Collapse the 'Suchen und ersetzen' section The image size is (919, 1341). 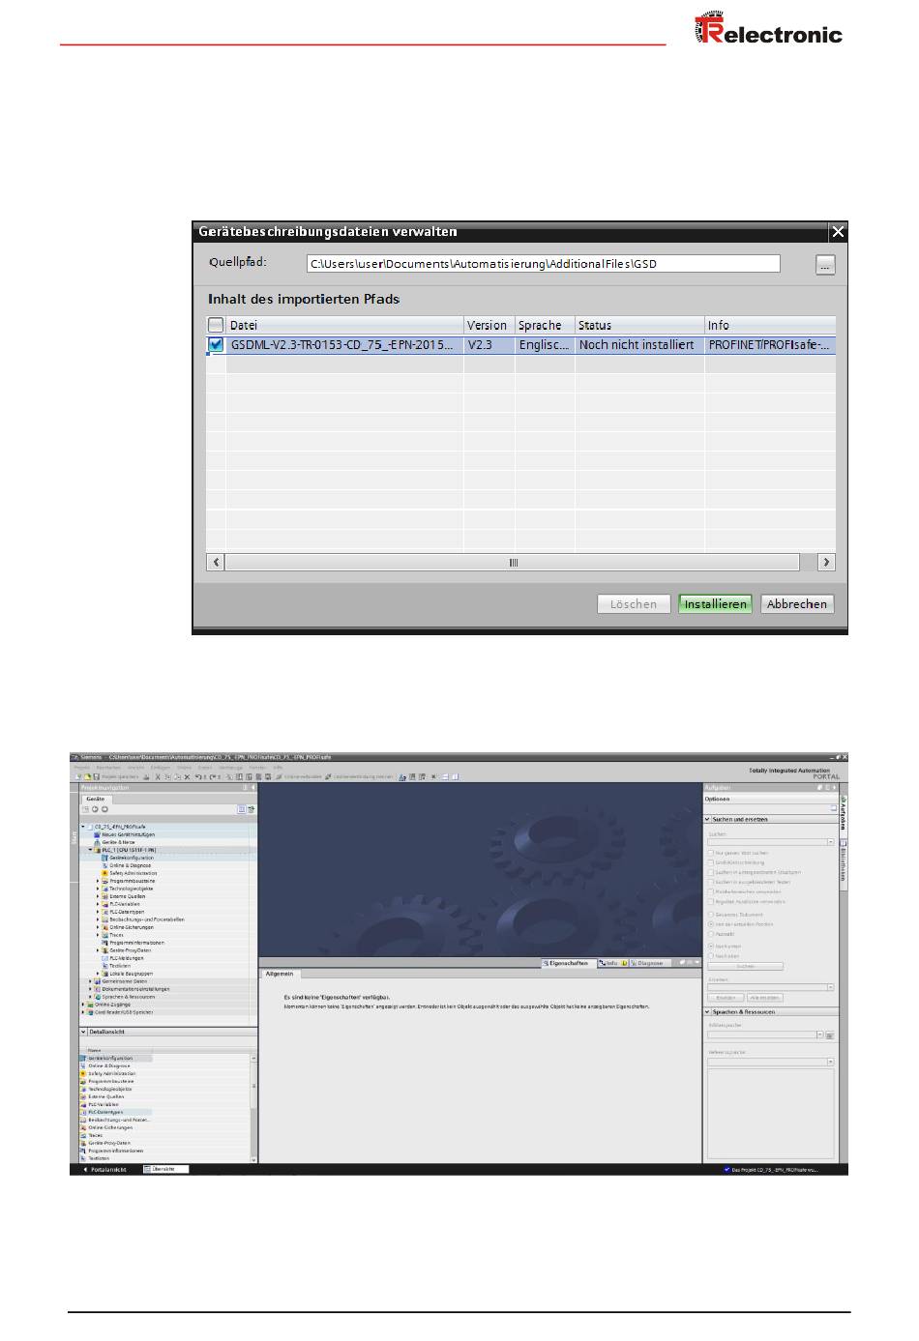click(707, 819)
